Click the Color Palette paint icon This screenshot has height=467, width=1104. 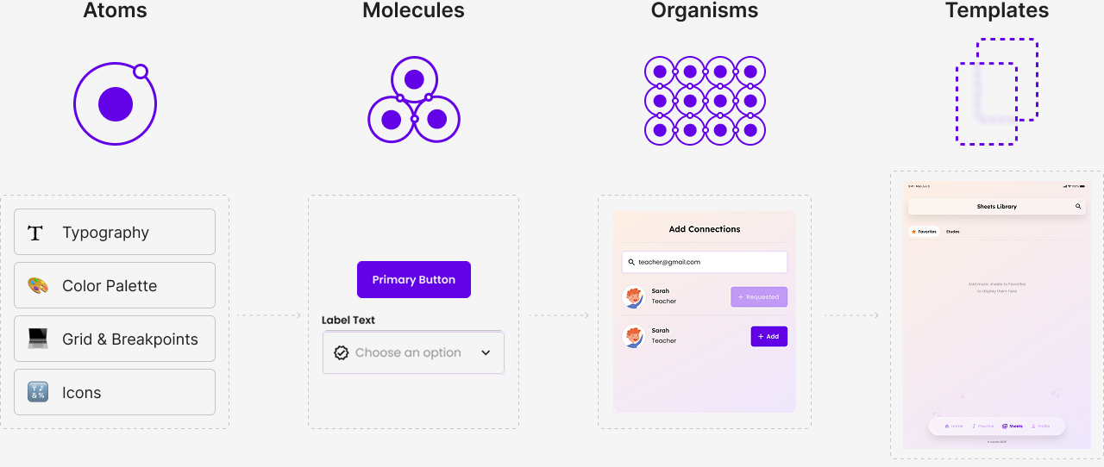37,286
